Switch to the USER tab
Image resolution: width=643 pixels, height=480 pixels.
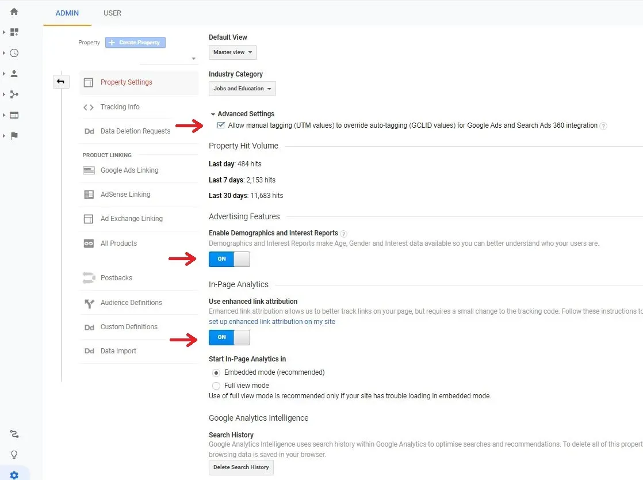coord(112,13)
